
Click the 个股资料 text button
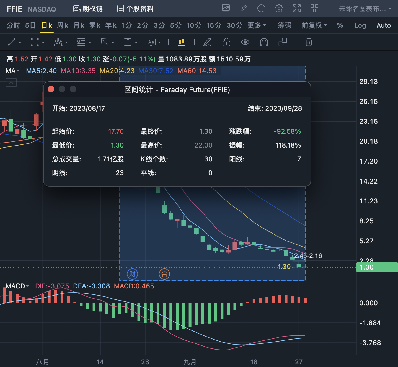[140, 9]
